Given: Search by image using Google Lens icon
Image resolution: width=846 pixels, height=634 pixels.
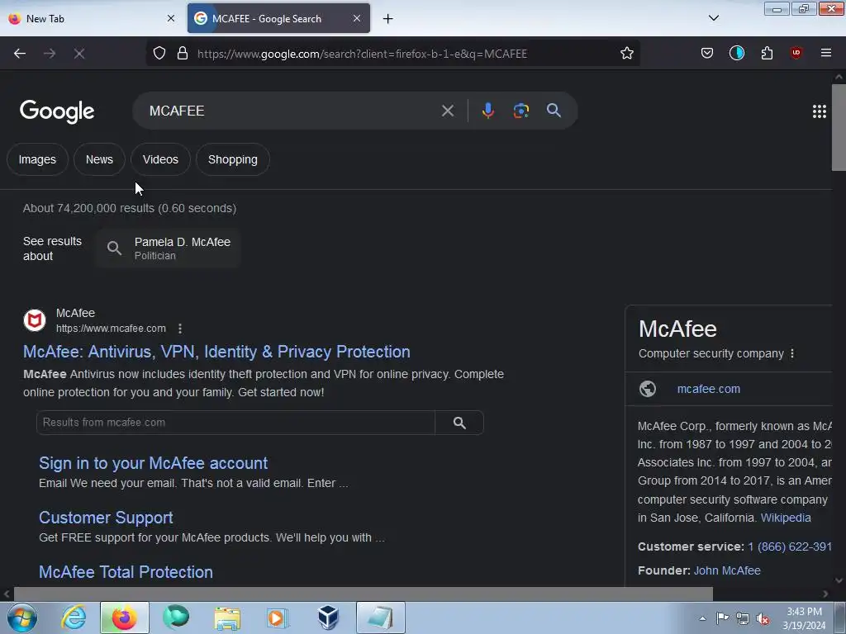Looking at the screenshot, I should coord(520,111).
